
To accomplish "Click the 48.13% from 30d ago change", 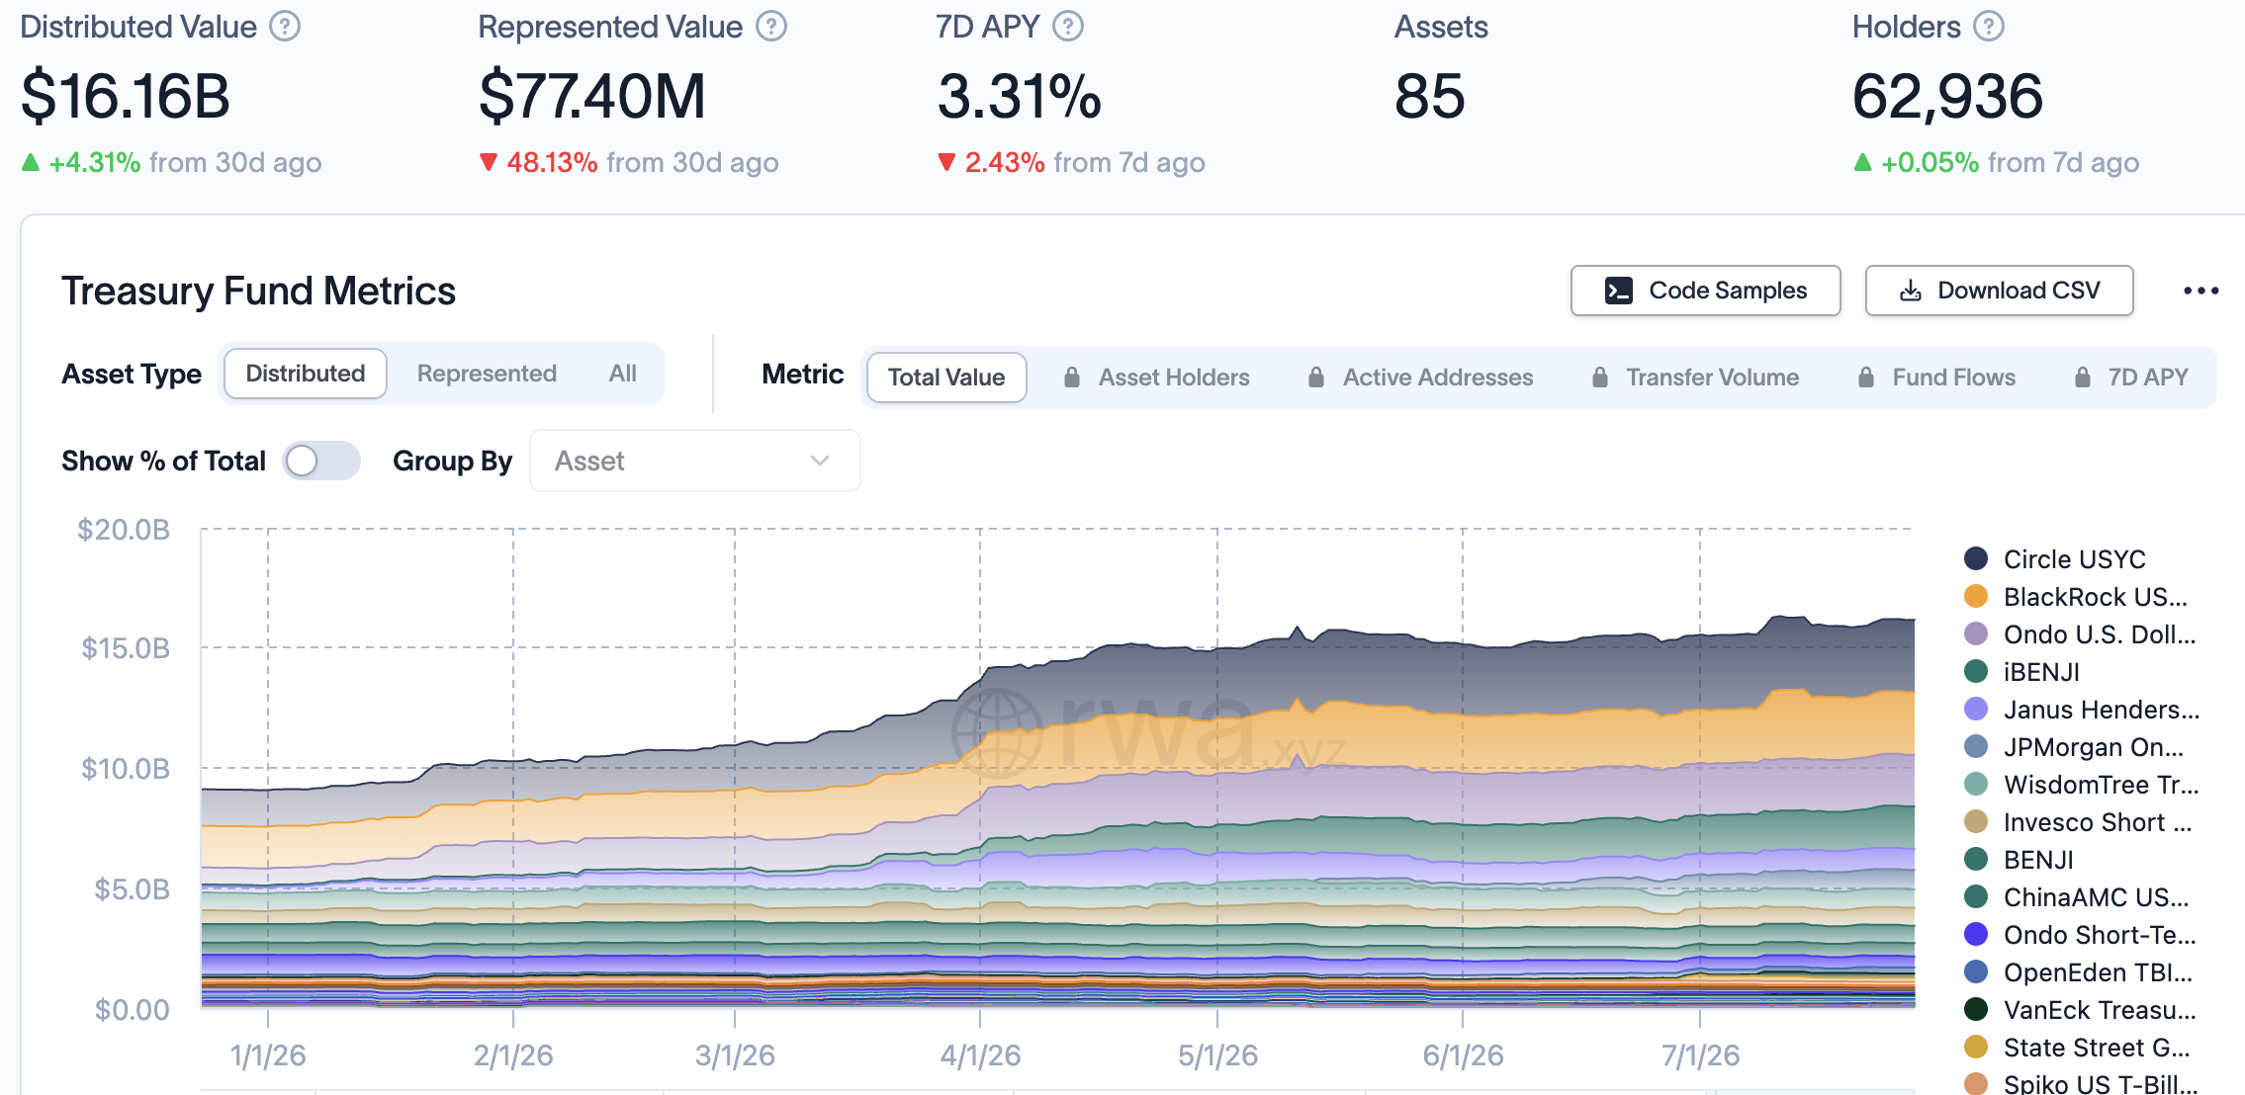I will coord(629,162).
